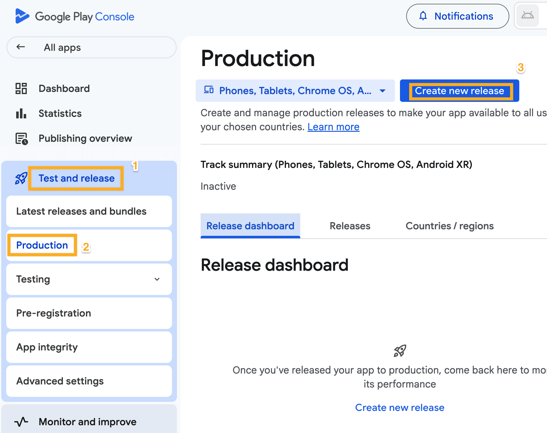547x433 pixels.
Task: Open App integrity page
Action: pos(89,347)
